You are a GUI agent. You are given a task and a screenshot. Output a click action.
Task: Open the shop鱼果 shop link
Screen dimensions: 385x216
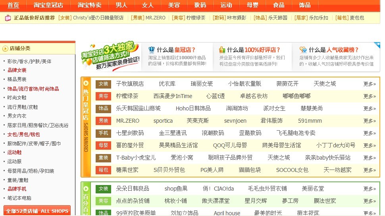point(176,189)
